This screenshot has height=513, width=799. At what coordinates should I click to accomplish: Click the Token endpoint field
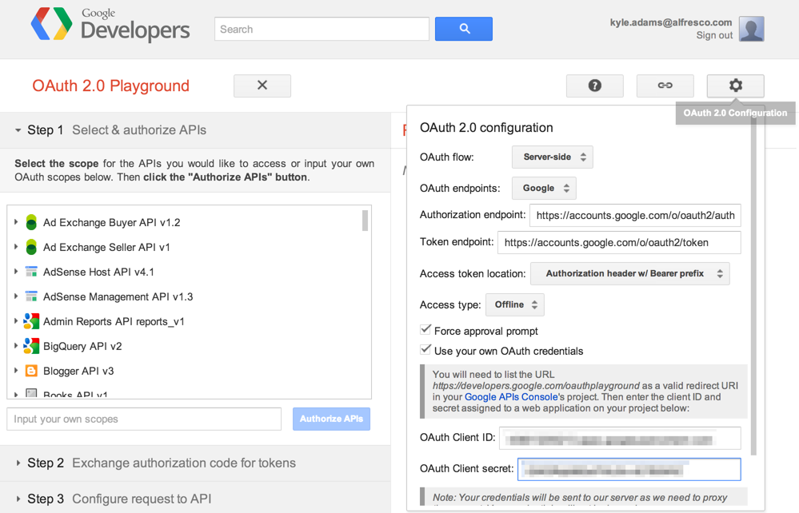coord(619,242)
